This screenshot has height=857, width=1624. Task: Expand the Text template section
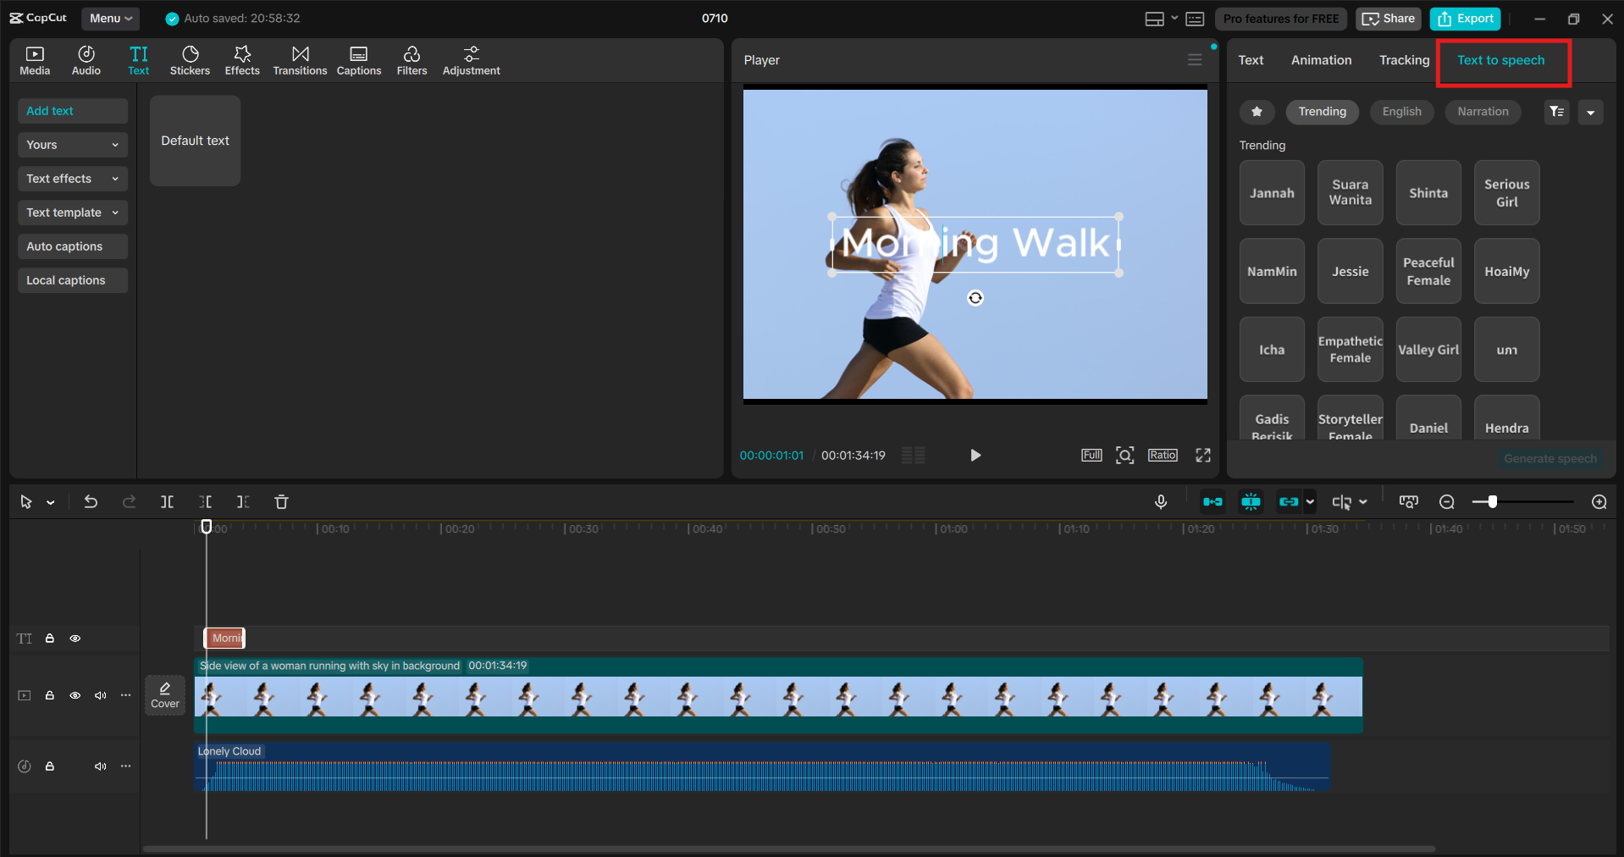click(x=72, y=213)
